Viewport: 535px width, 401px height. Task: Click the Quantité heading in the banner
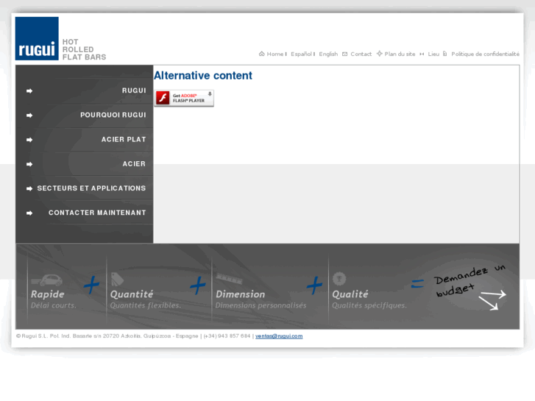(132, 294)
